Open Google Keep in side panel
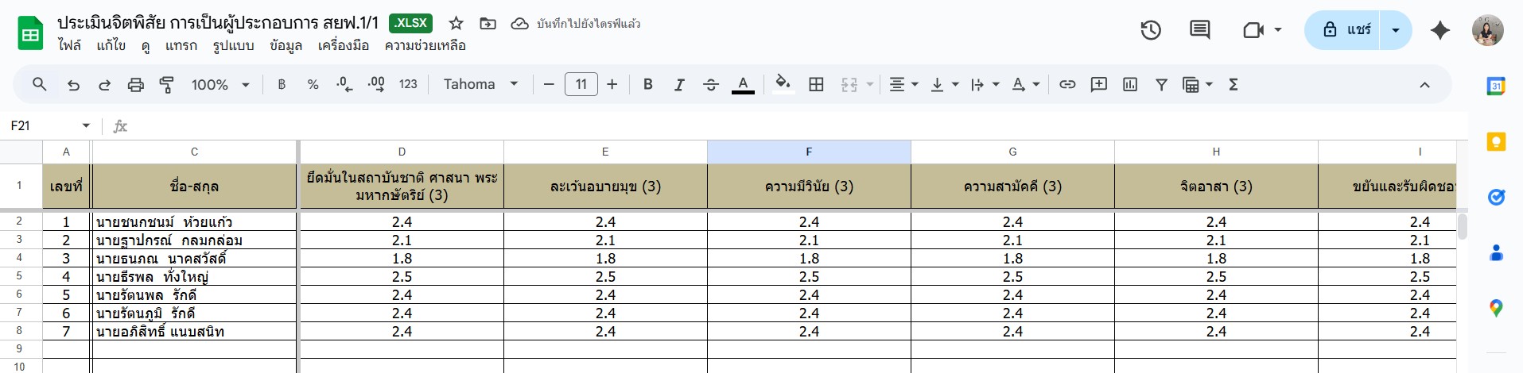 pos(1496,141)
